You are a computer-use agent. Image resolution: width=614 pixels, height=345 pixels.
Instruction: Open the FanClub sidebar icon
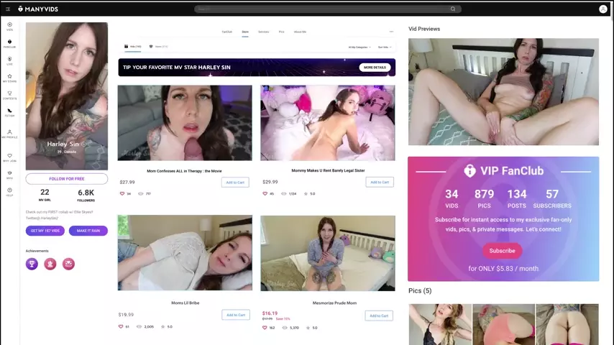[9, 43]
